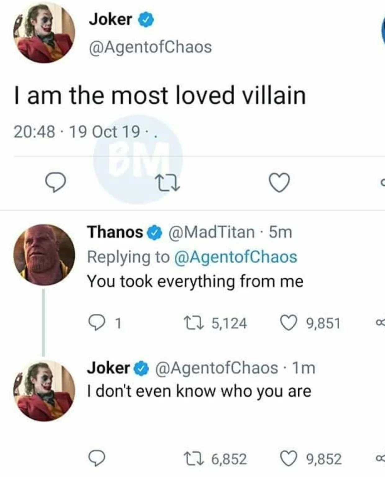Open Joker's avatar beside the bottom reply
This screenshot has height=484, width=385.
[x=44, y=391]
